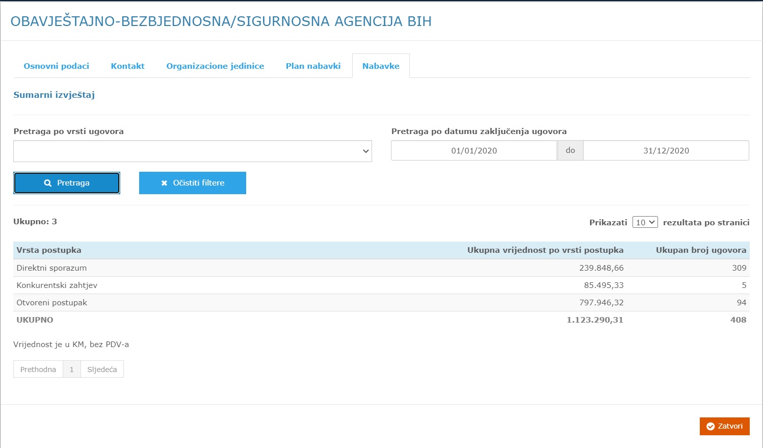The width and height of the screenshot is (763, 448).
Task: Open contract type dropdown
Action: [x=193, y=151]
